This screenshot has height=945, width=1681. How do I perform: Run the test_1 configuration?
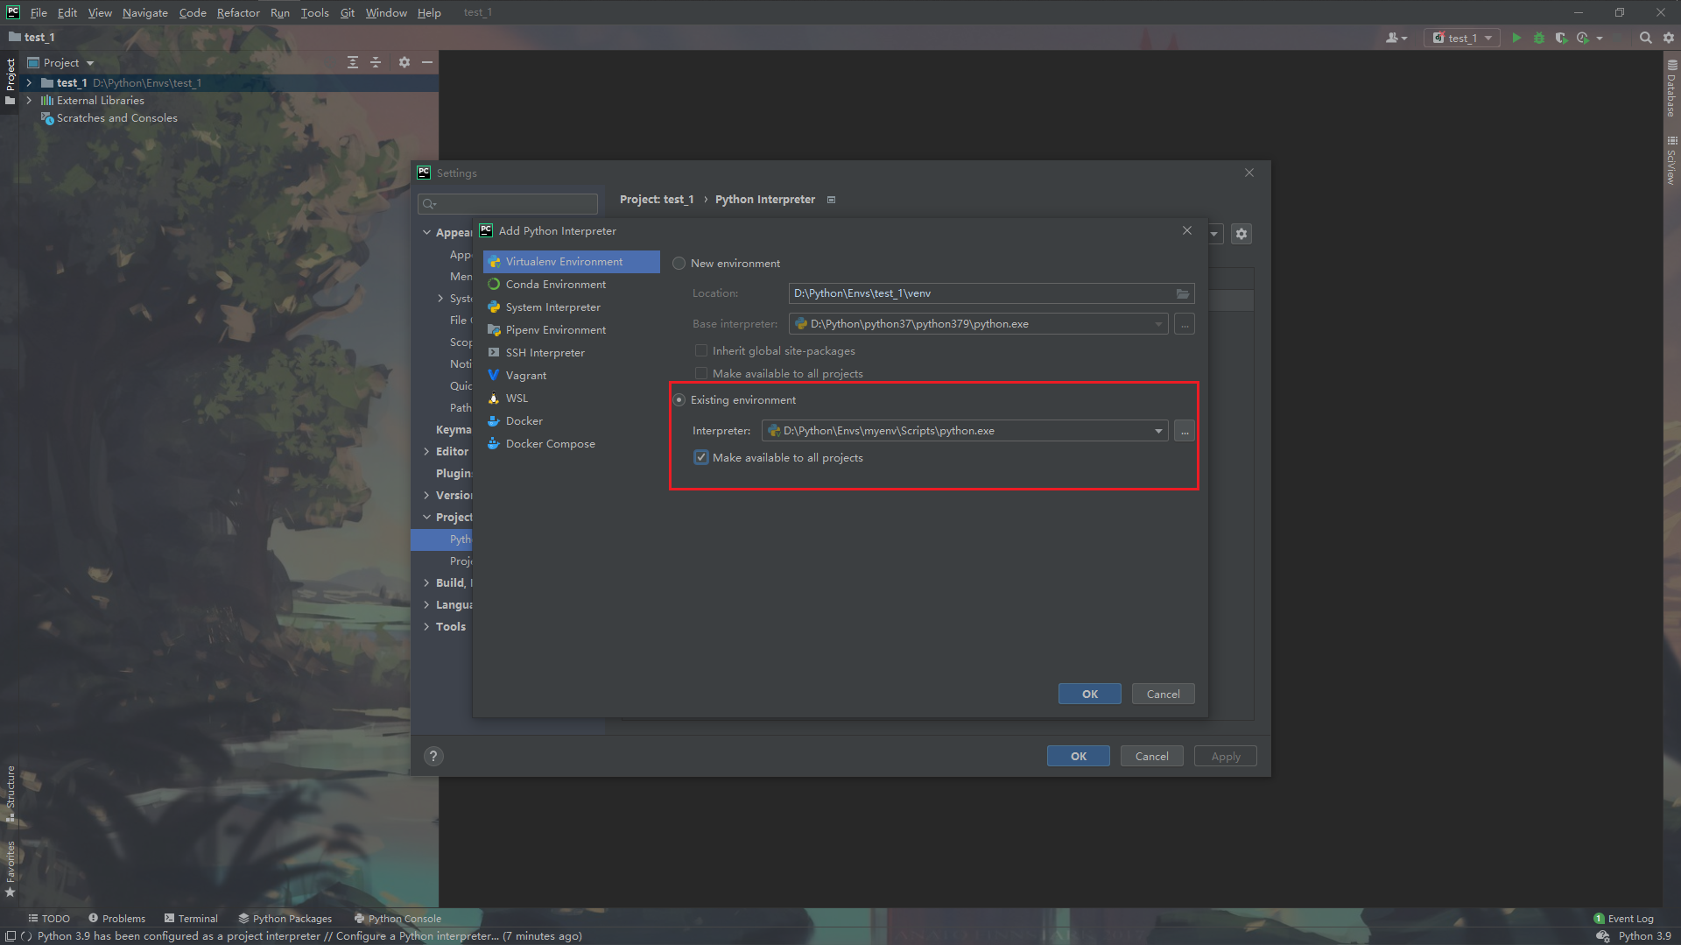(1516, 38)
